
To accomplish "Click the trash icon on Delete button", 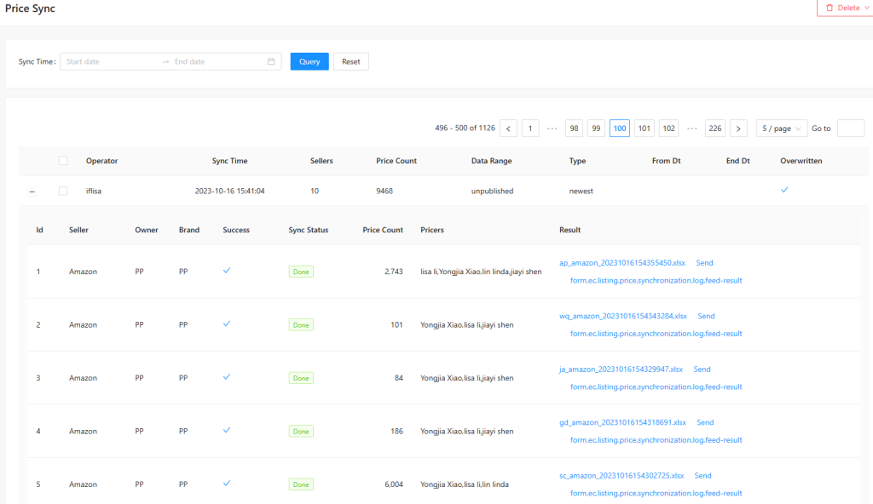I will 830,8.
